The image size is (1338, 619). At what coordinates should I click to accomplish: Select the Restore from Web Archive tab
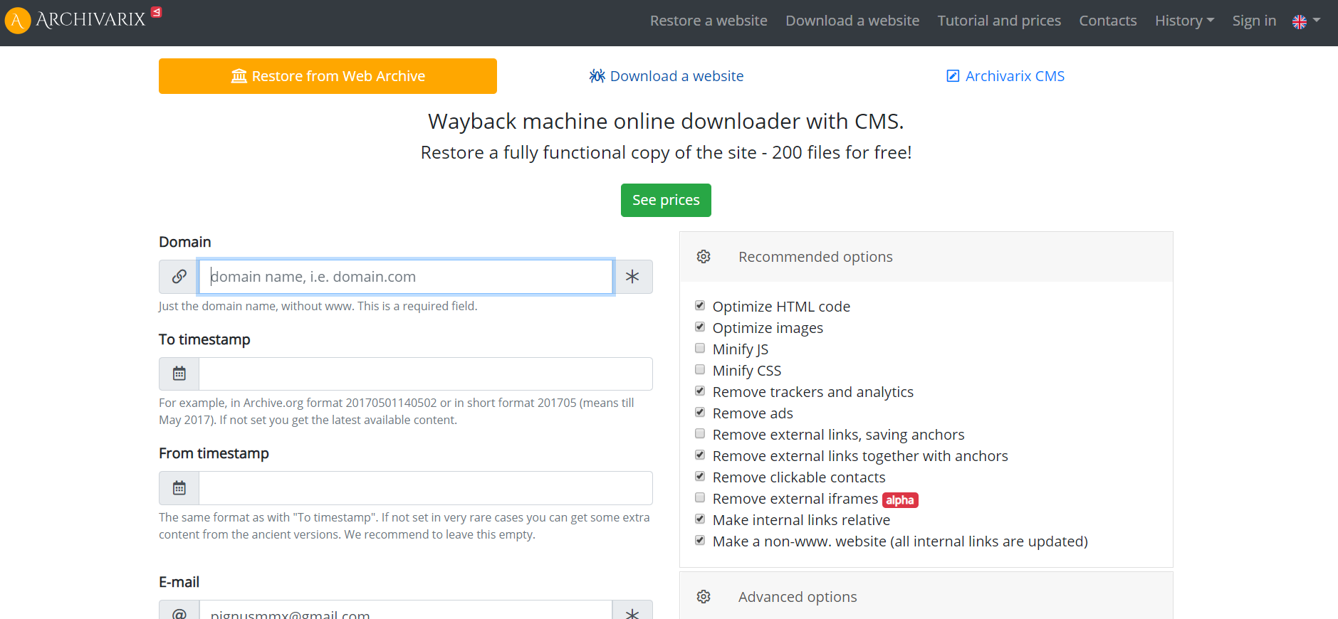(x=328, y=76)
